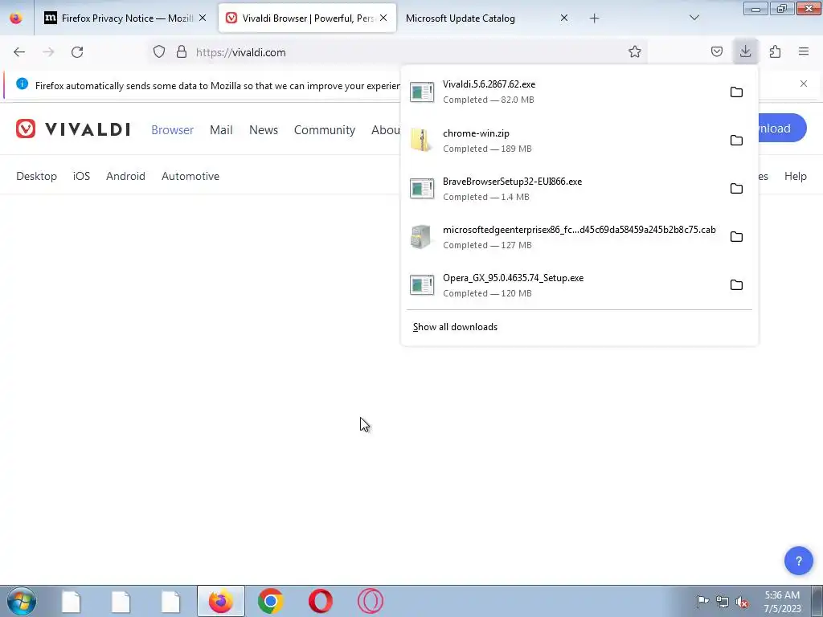Open taskbar clock showing 5:36 AM
The image size is (823, 617).
pyautogui.click(x=782, y=602)
